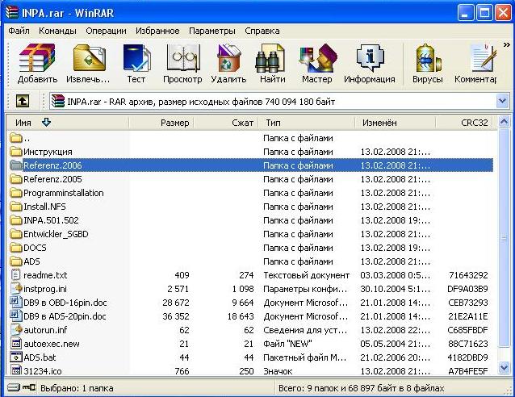This screenshot has height=397, width=515.
Task: Open the Команды menu
Action: [57, 31]
